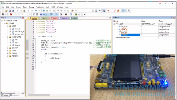Collapse code block at line 9

click(35, 38)
